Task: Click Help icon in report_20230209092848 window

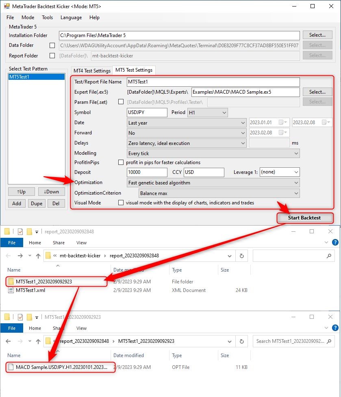Action: pos(335,242)
